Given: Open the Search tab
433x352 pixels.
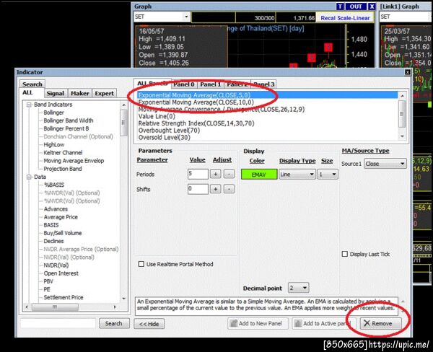Looking at the screenshot, I should click(32, 84).
